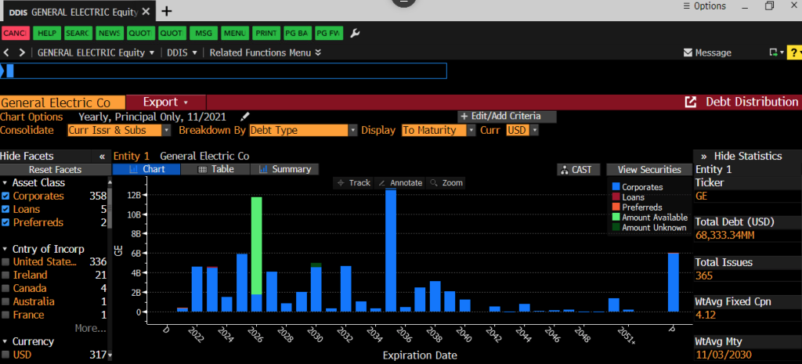Click Reset Facets button
This screenshot has width=802, height=364.
(x=55, y=170)
